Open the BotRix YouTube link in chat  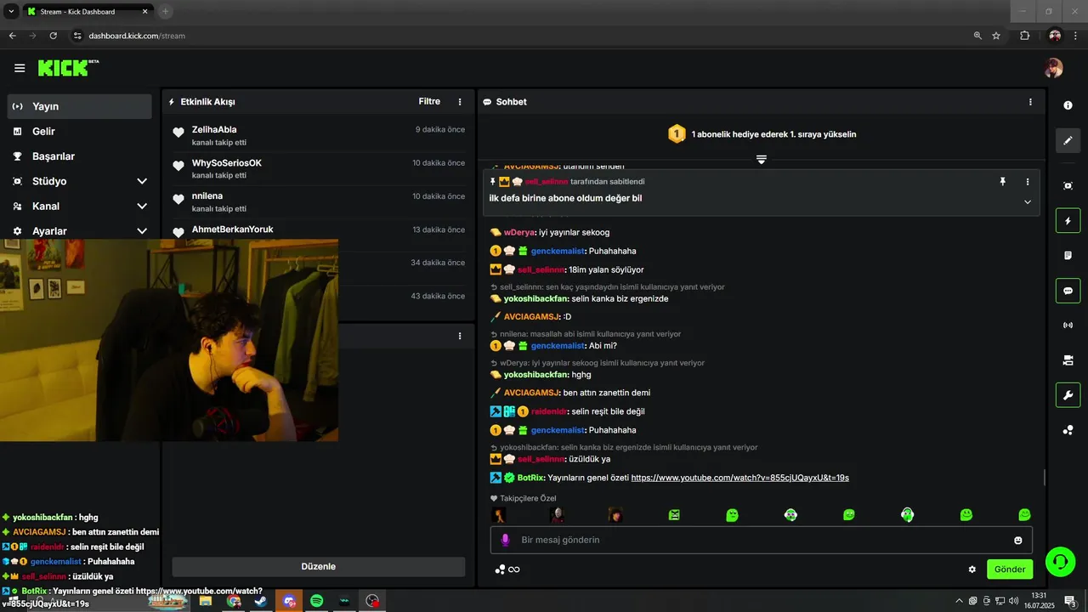[x=739, y=478]
